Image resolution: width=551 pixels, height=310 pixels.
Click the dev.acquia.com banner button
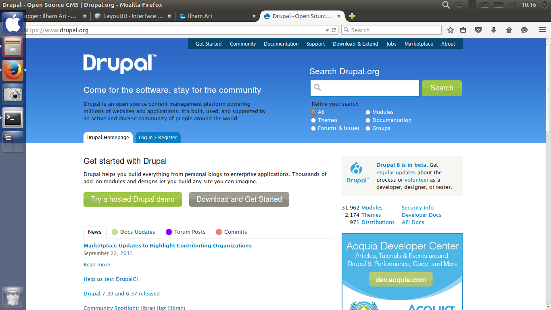401,279
